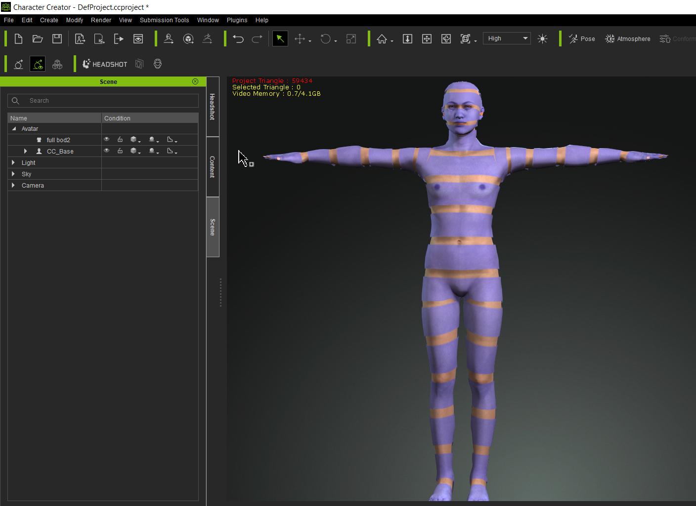
Task: Click the head wireframe icon
Action: pos(158,64)
